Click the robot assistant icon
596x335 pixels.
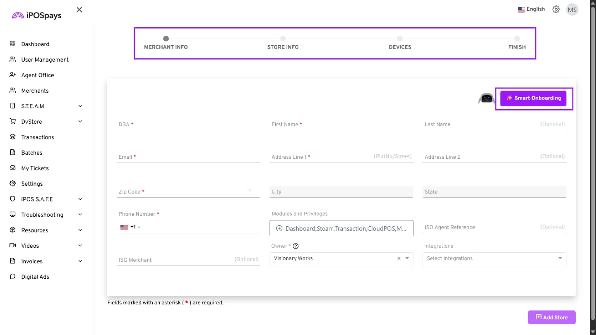point(486,98)
